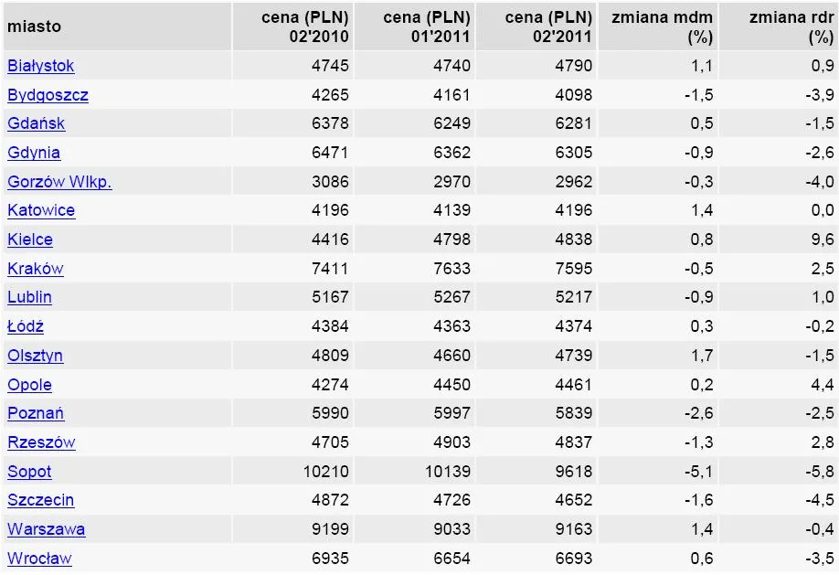Screen dimensions: 839x575
Task: Open the Olsztyn city page
Action: pos(36,356)
